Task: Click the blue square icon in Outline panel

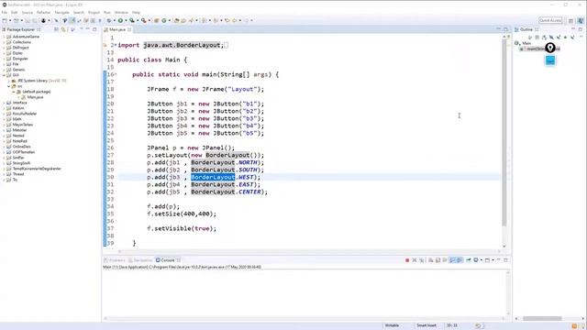Action: [x=550, y=60]
